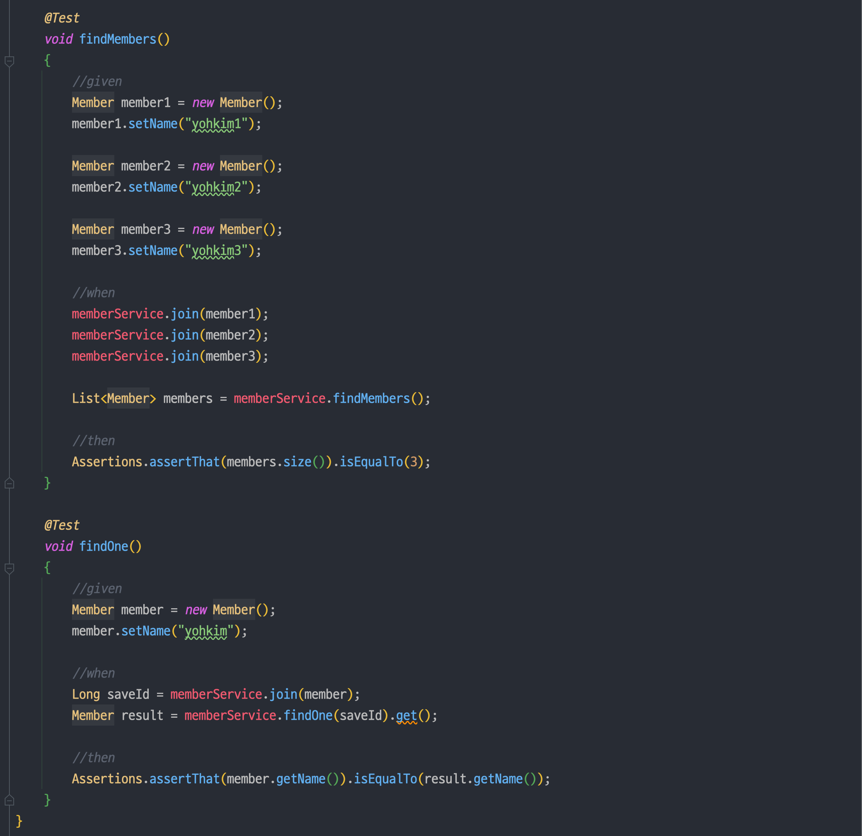Click the member3 variable declaration
Image resolution: width=862 pixels, height=836 pixels.
[x=146, y=230]
